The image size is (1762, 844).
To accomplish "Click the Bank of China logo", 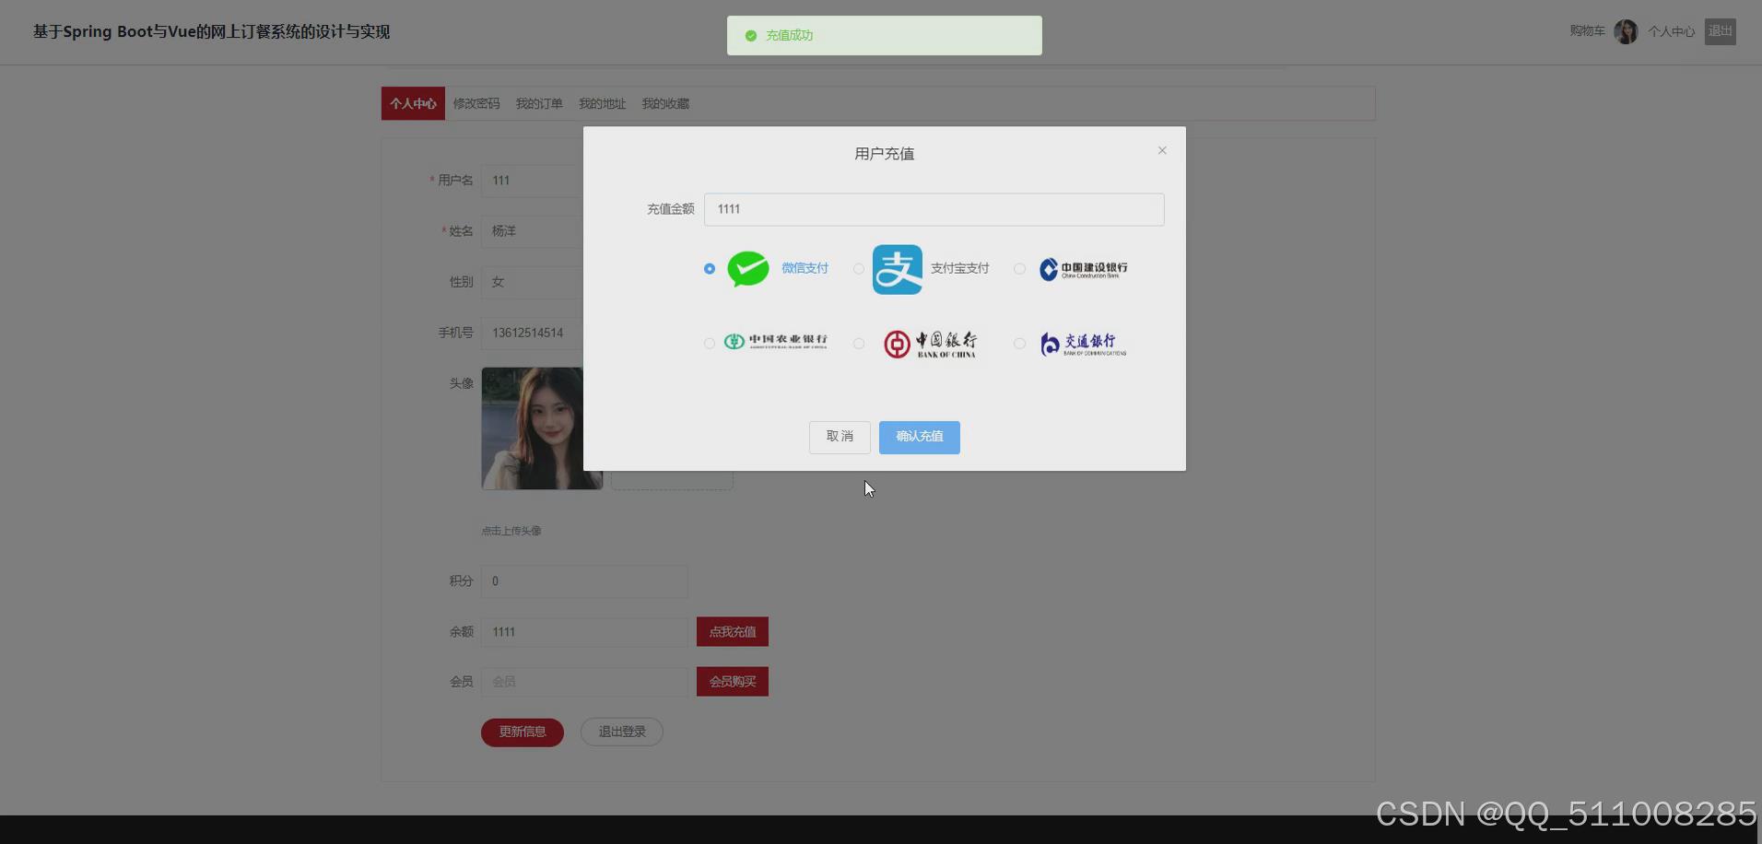I will [x=930, y=344].
